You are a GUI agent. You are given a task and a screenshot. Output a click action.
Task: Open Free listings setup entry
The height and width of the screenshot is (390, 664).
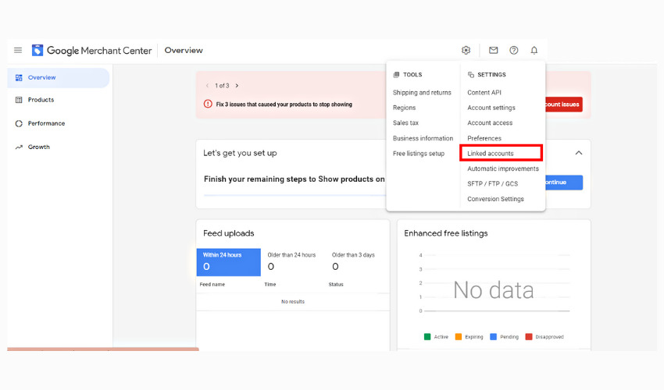click(x=419, y=154)
